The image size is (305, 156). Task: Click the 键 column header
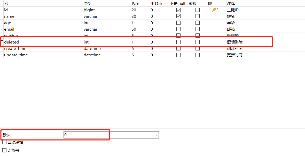[217, 3]
